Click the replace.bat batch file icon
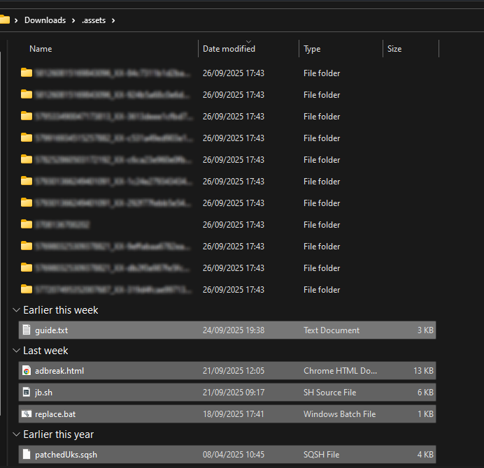484x468 pixels. pyautogui.click(x=27, y=414)
